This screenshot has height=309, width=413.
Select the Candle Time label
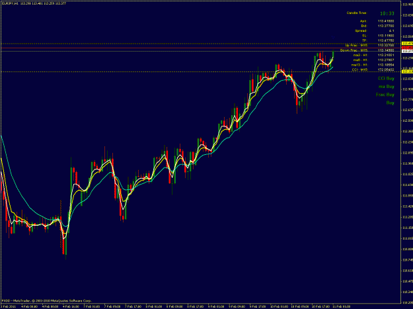point(357,13)
